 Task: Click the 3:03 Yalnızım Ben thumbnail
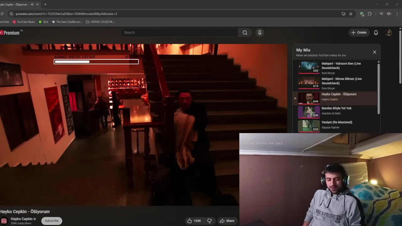coord(309,67)
